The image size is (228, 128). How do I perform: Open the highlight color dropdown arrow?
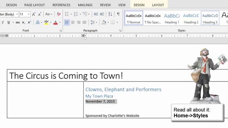pyautogui.click(x=51, y=22)
